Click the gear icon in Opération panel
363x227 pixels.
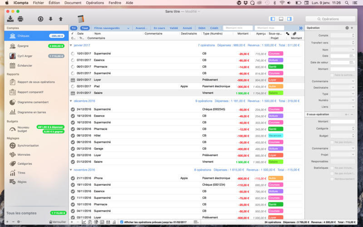pyautogui.click(x=347, y=28)
